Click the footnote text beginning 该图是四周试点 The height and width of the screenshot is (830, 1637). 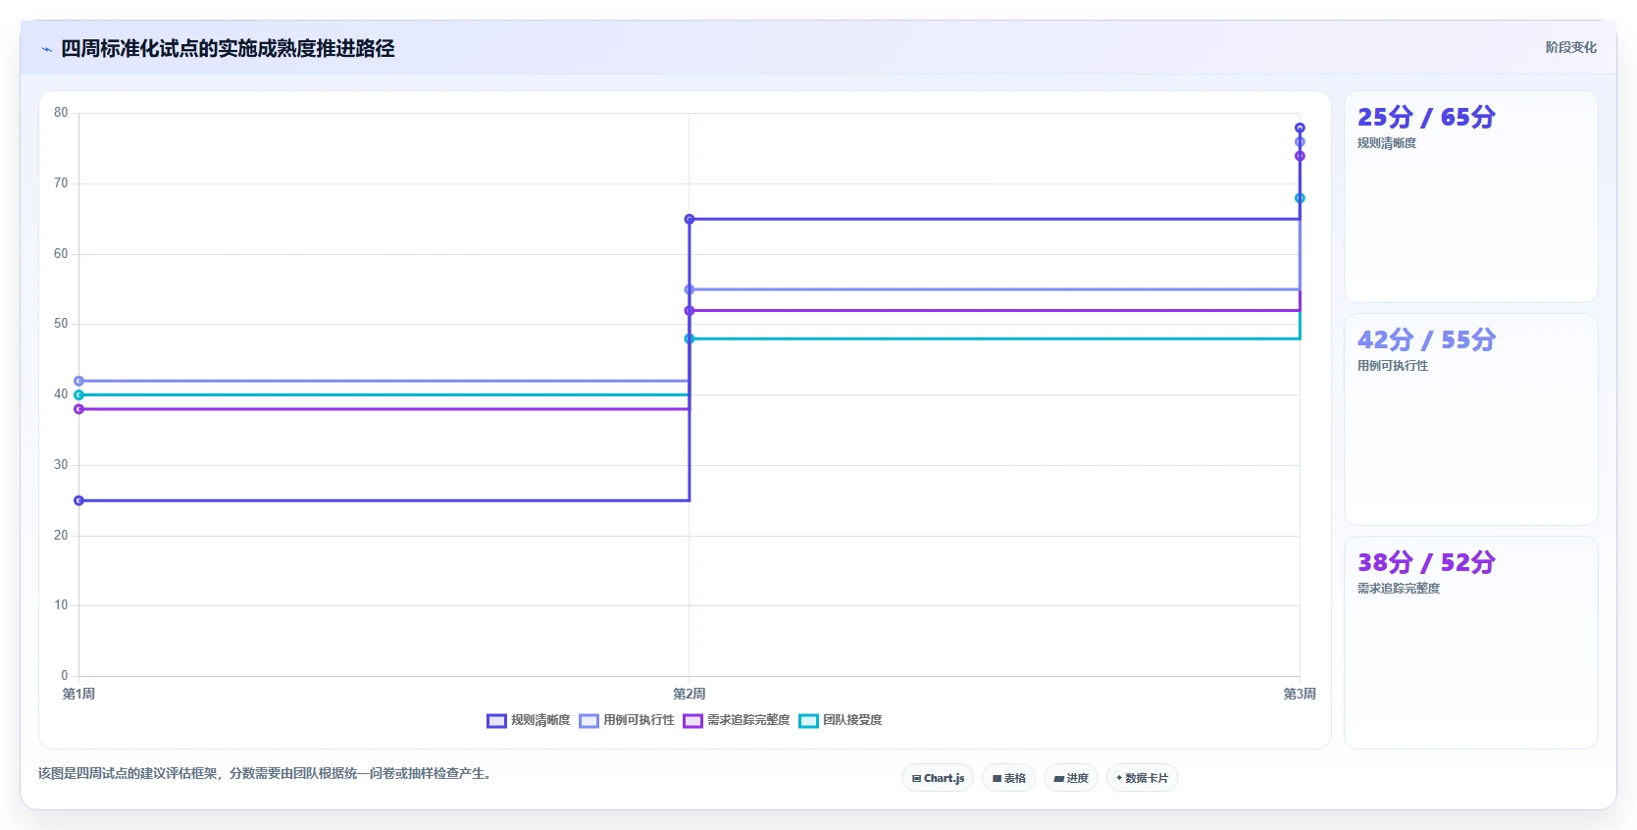[x=266, y=774]
